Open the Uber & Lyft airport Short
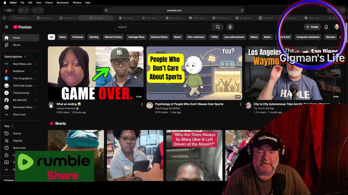Screen dimensions: 348x195 (194, 155)
